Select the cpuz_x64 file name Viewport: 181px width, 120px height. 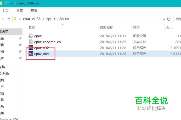(41, 54)
